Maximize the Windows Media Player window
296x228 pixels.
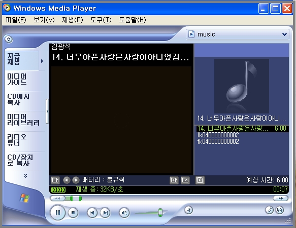[x=275, y=9]
